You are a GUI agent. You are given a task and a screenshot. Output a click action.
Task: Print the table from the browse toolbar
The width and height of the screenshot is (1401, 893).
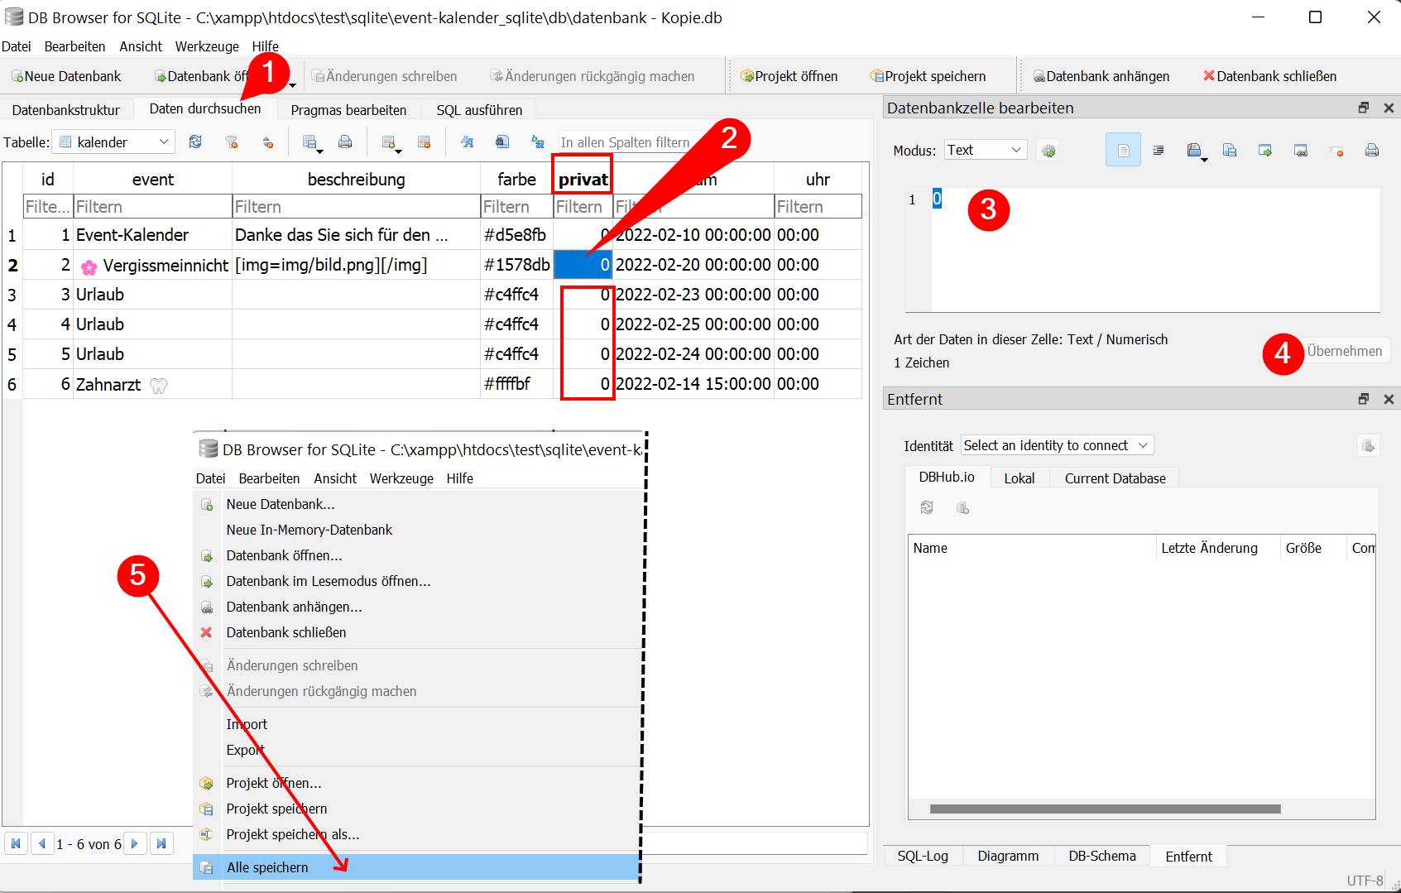345,142
